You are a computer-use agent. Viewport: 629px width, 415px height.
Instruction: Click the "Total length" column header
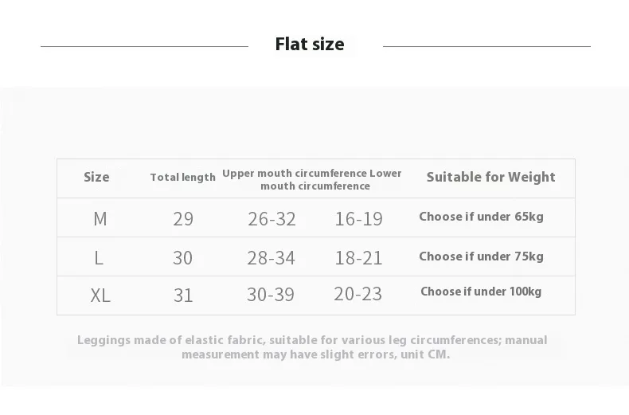(x=182, y=178)
